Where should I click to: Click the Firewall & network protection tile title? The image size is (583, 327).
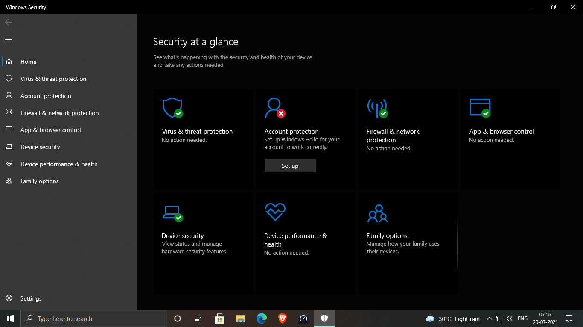[x=393, y=136]
